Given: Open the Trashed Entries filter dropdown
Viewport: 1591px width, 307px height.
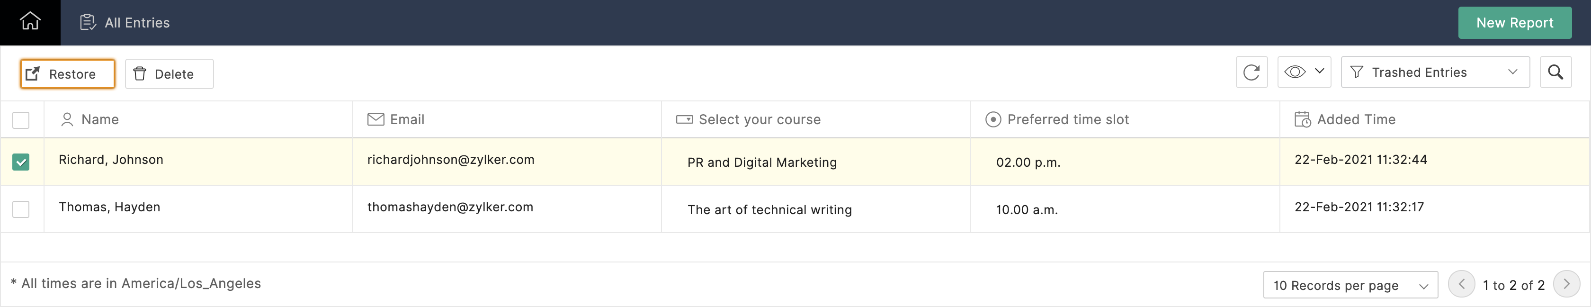Looking at the screenshot, I should [1435, 72].
